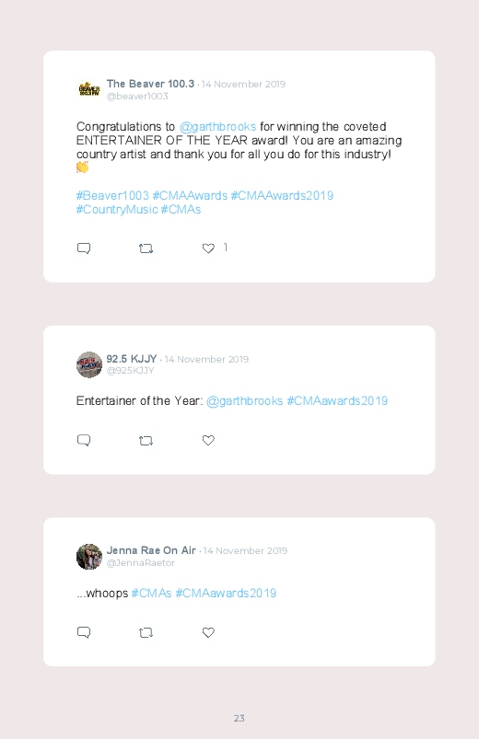The image size is (479, 739).
Task: Open @garthbrooks mention in Beaver tweet
Action: [x=217, y=127]
